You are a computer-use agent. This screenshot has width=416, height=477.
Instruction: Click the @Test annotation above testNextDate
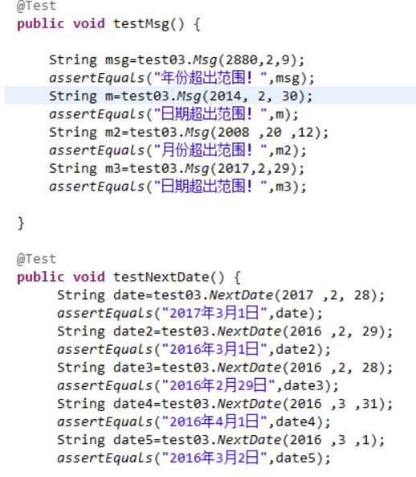pos(36,259)
